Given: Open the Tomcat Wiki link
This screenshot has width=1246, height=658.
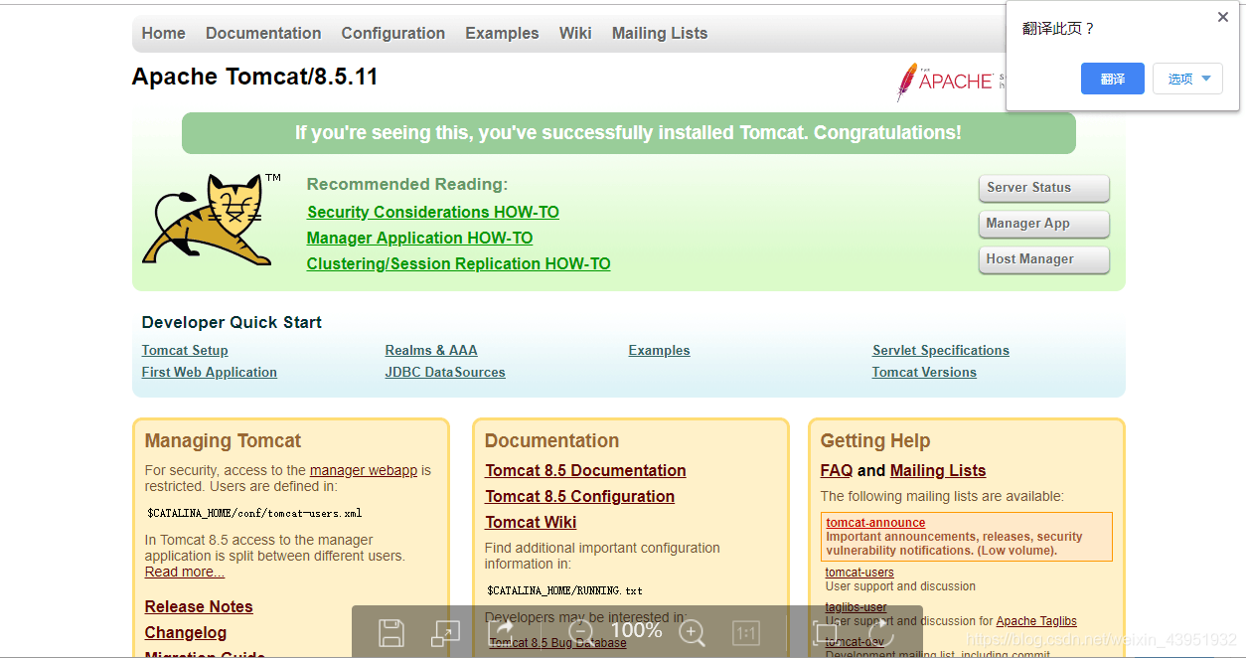Looking at the screenshot, I should [x=531, y=522].
